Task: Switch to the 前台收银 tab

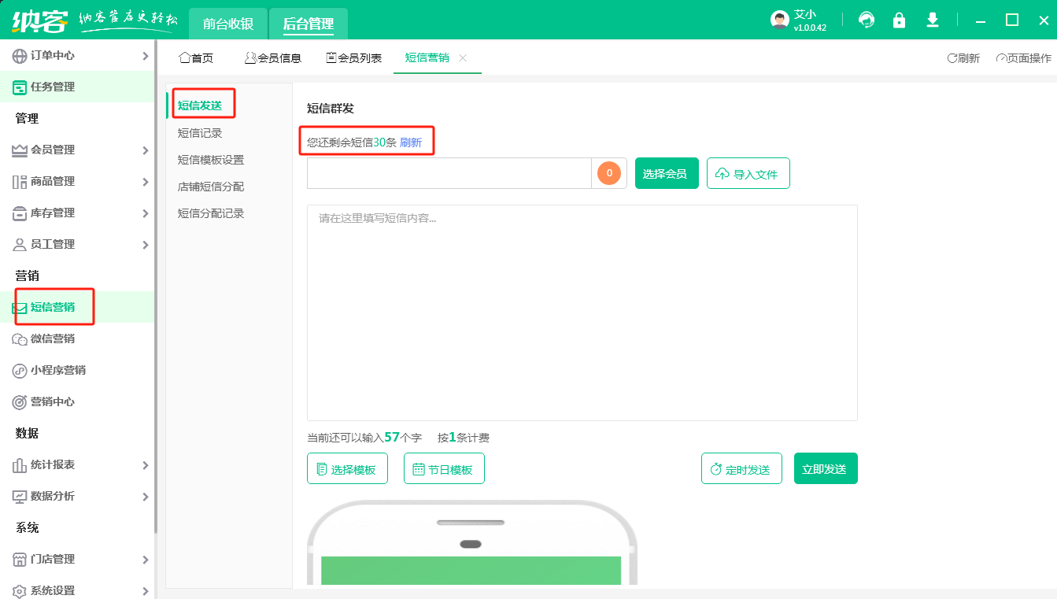Action: (x=228, y=24)
